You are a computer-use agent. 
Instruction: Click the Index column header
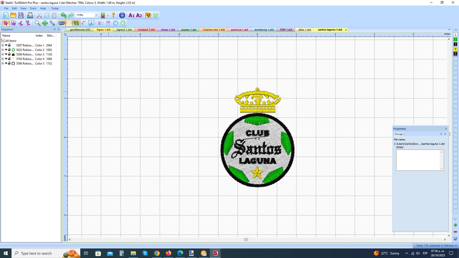[x=39, y=36]
